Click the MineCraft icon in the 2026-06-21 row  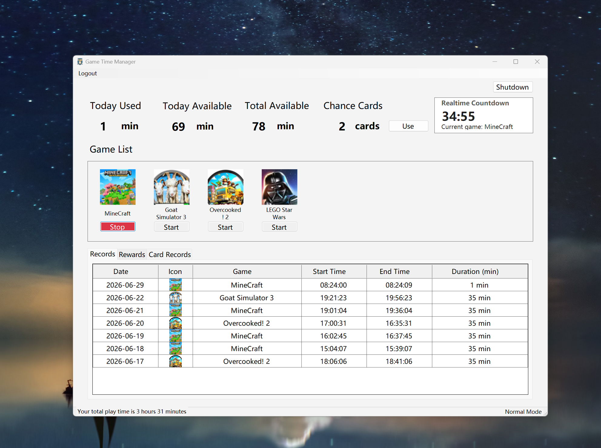point(175,310)
